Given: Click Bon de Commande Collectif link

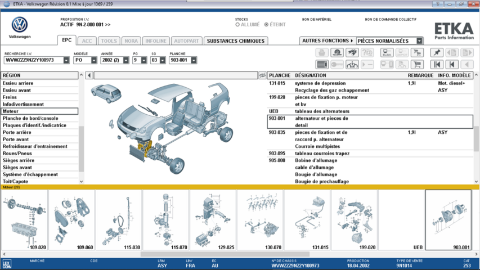Looking at the screenshot, I should click(391, 19).
